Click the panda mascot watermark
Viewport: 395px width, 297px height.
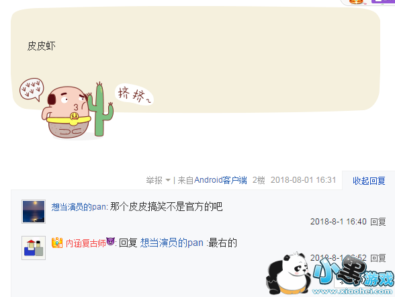pos(288,273)
